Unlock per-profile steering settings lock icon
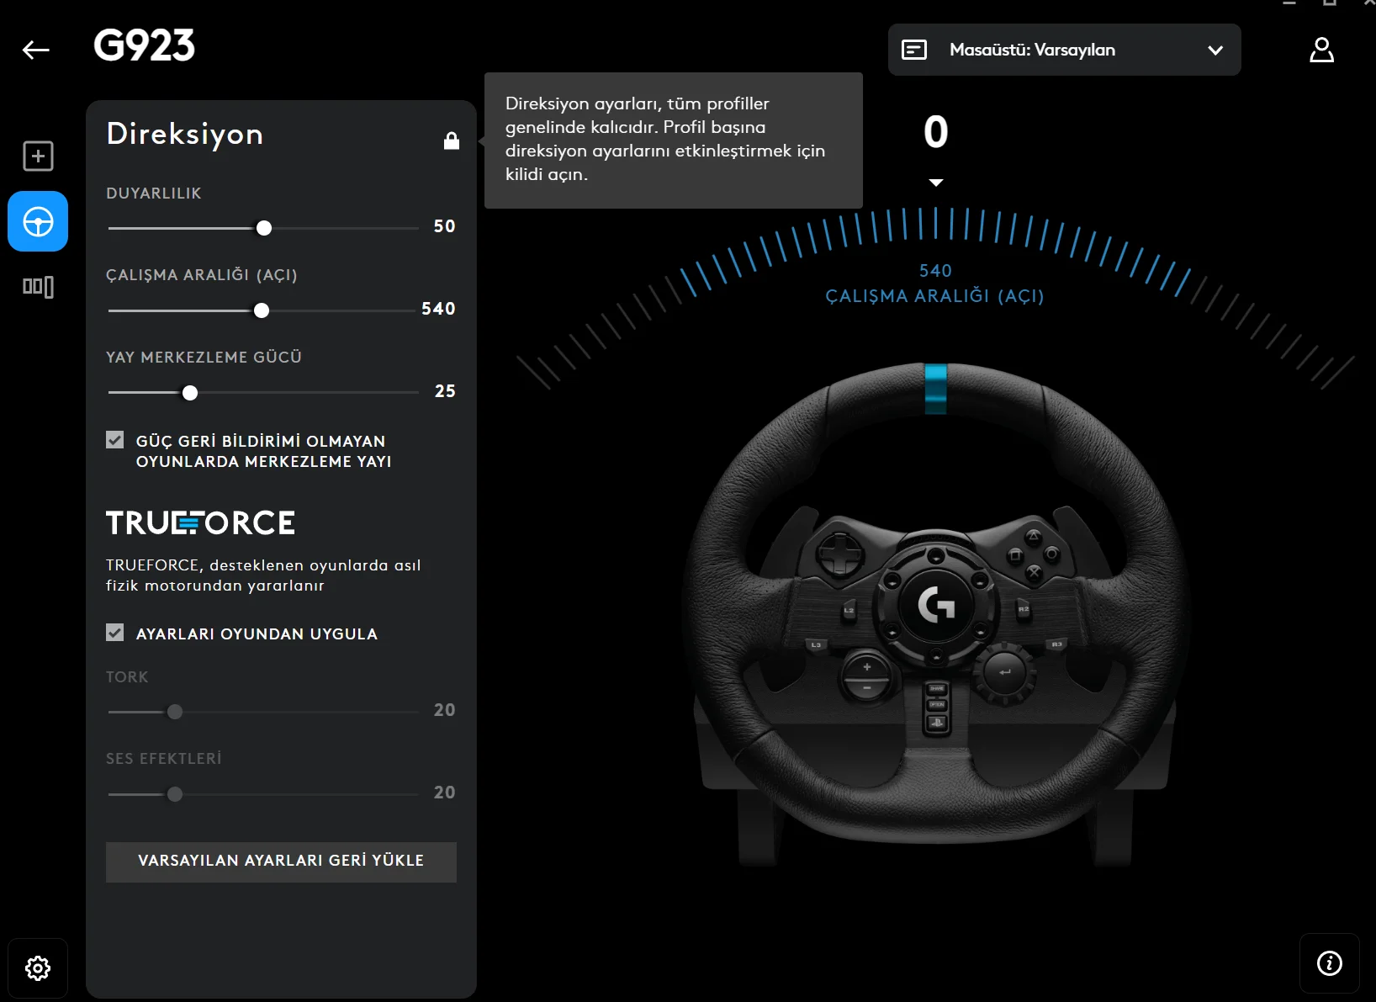 click(452, 140)
